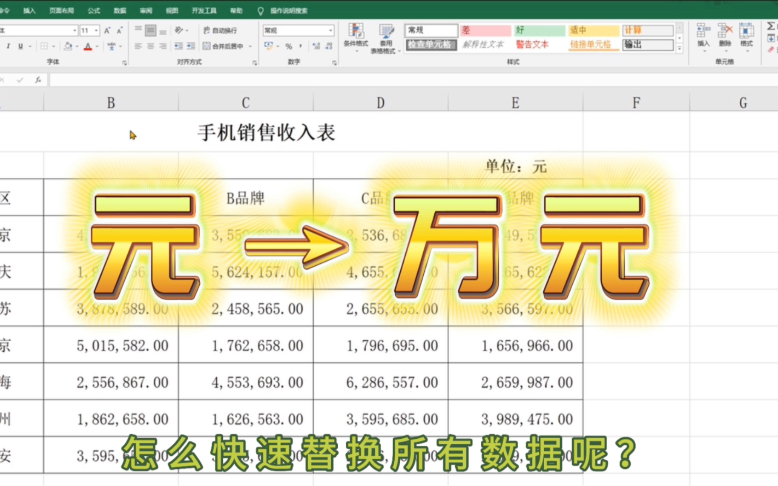This screenshot has height=486, width=778.
Task: Click 合并后居中 merge and center
Action: [223, 46]
